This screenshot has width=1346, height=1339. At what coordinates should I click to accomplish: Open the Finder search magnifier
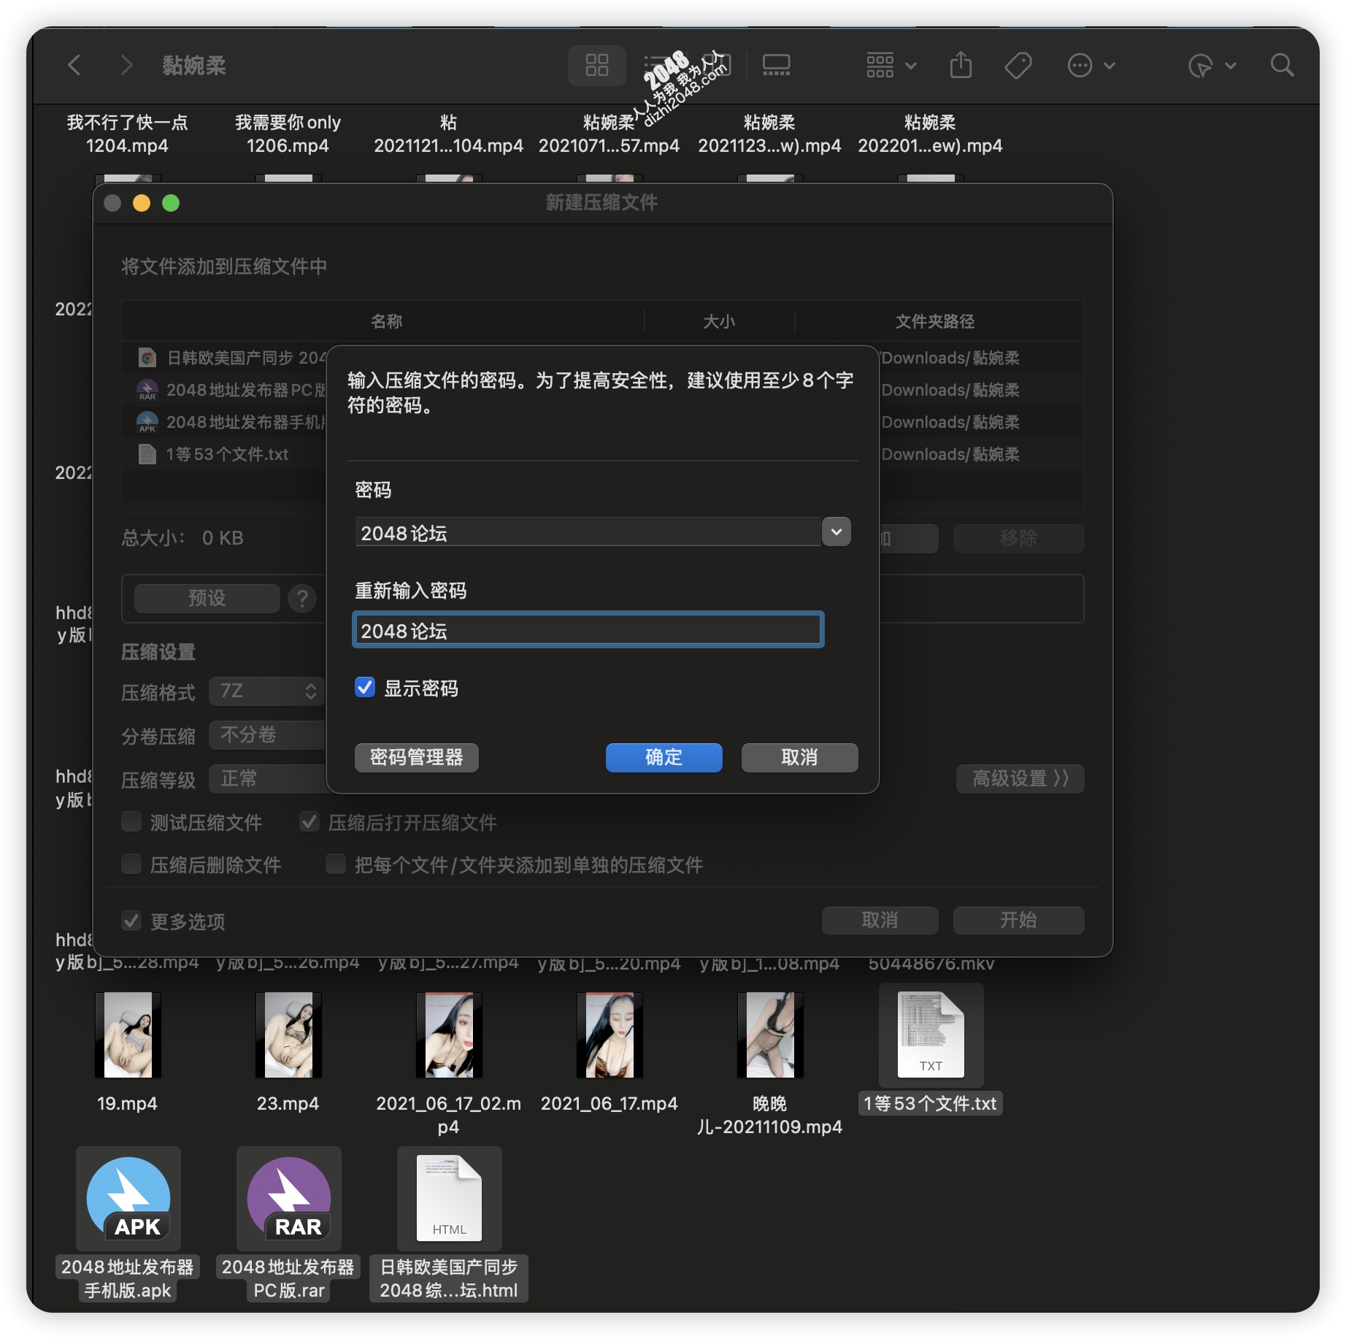1282,66
